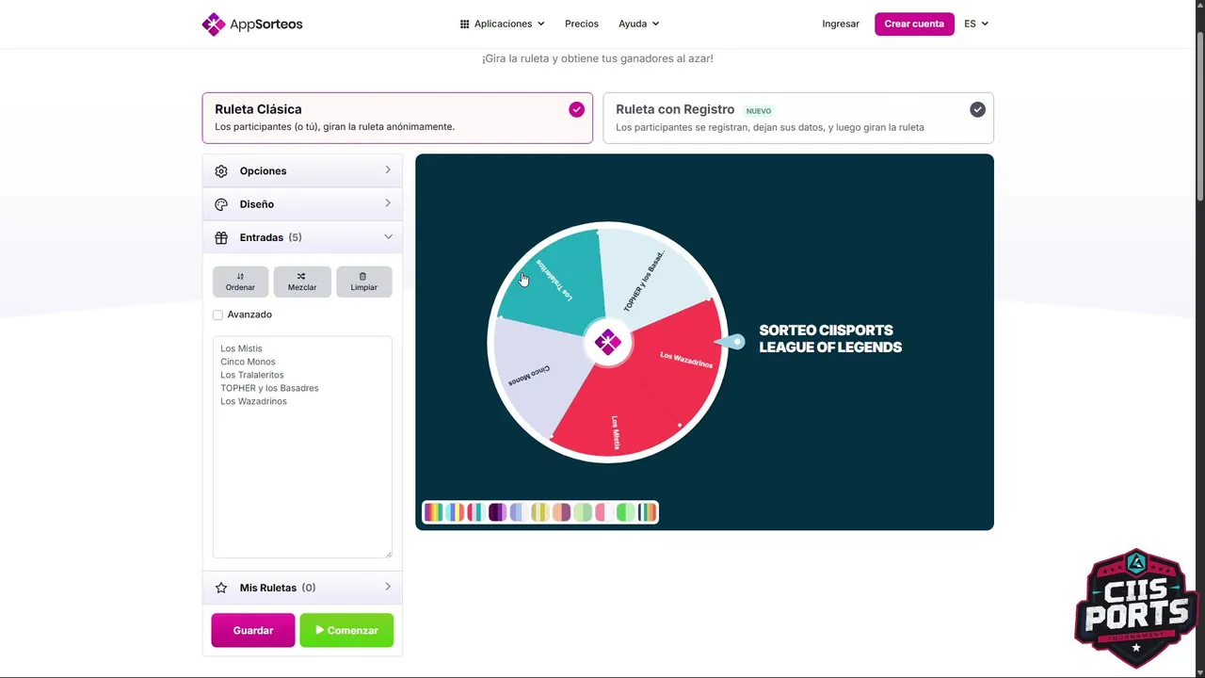Choose the Ruleta Clásica card title

(x=258, y=109)
